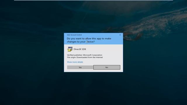Click the DirectX SDK app name
This screenshot has width=187, height=105.
tap(80, 49)
